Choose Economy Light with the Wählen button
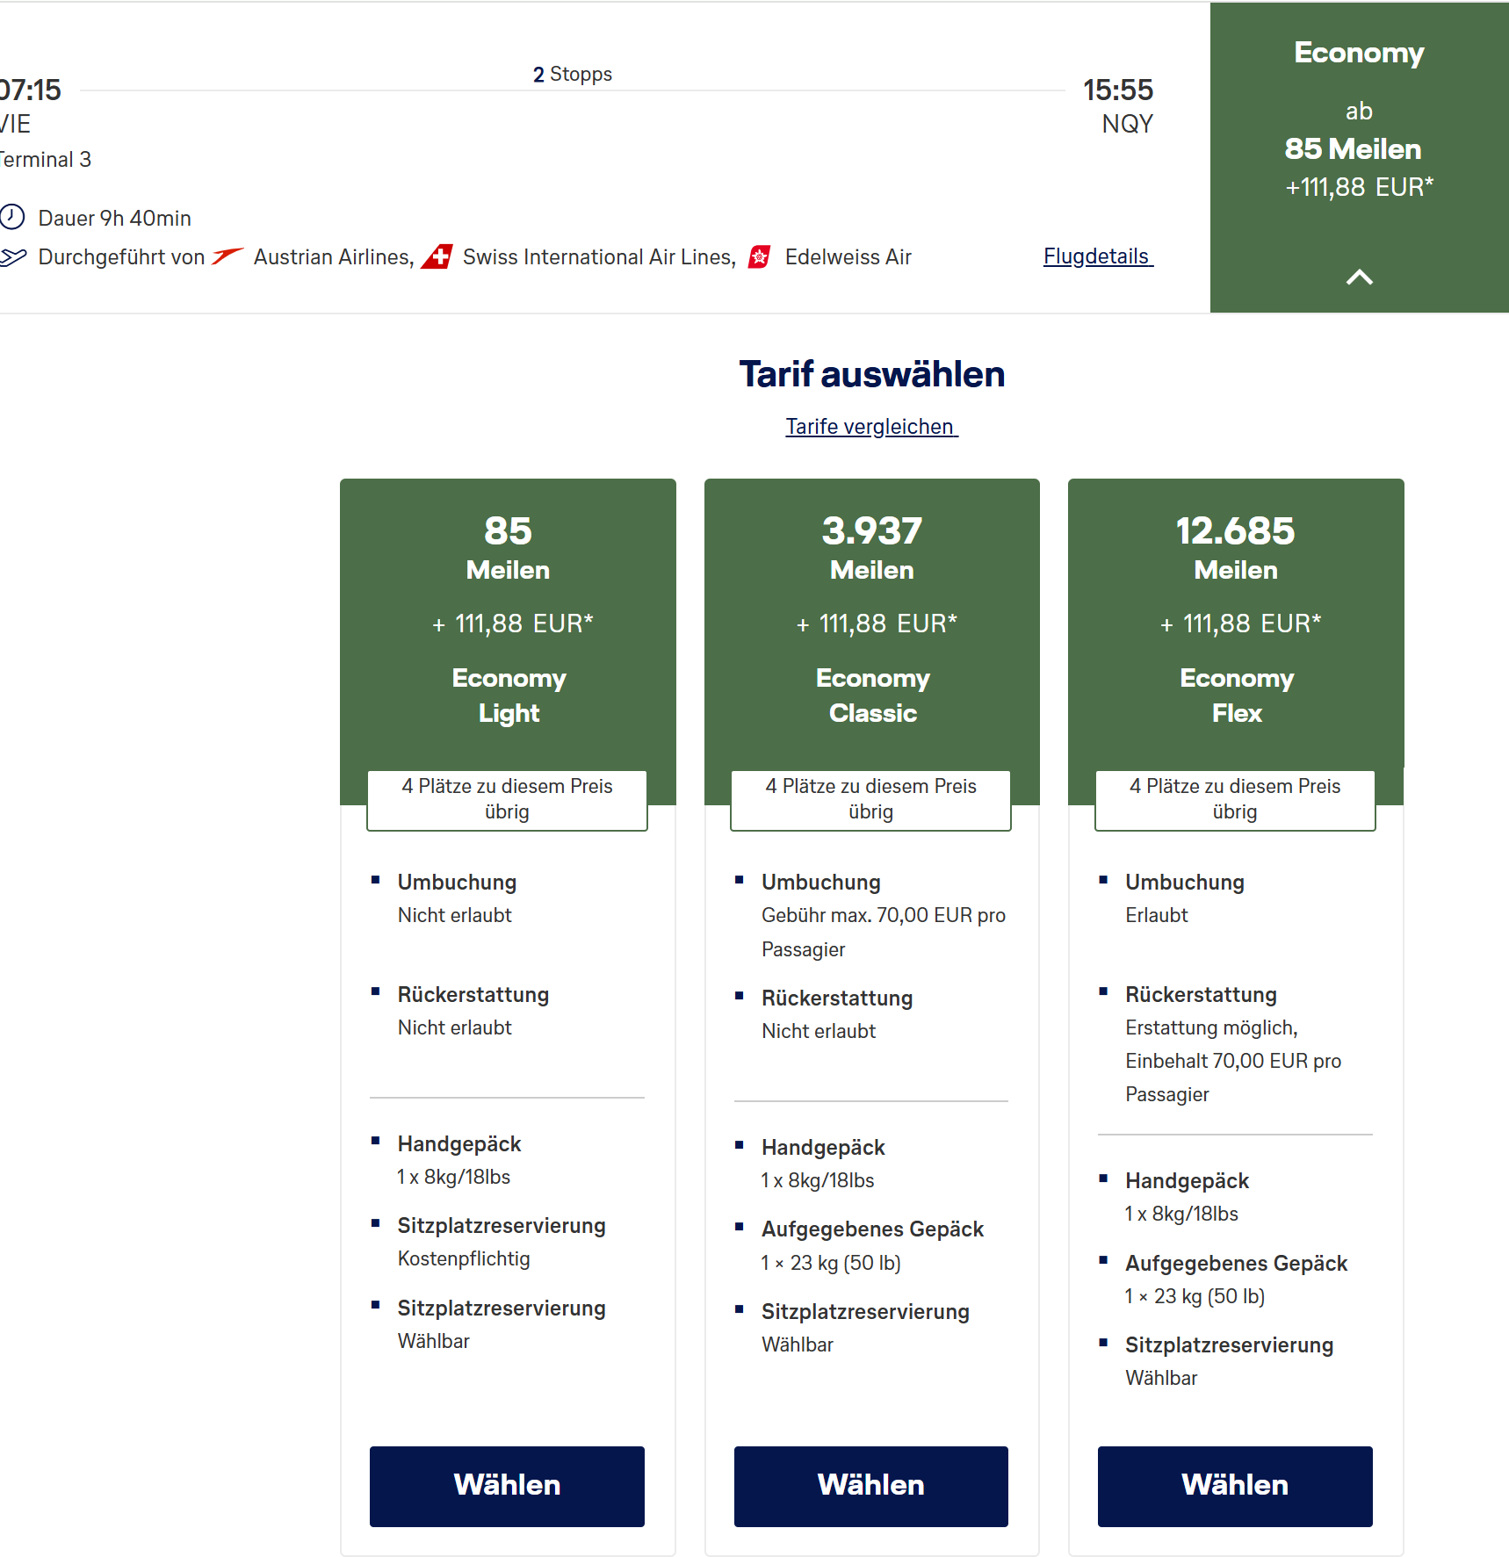This screenshot has width=1509, height=1557. [507, 1486]
